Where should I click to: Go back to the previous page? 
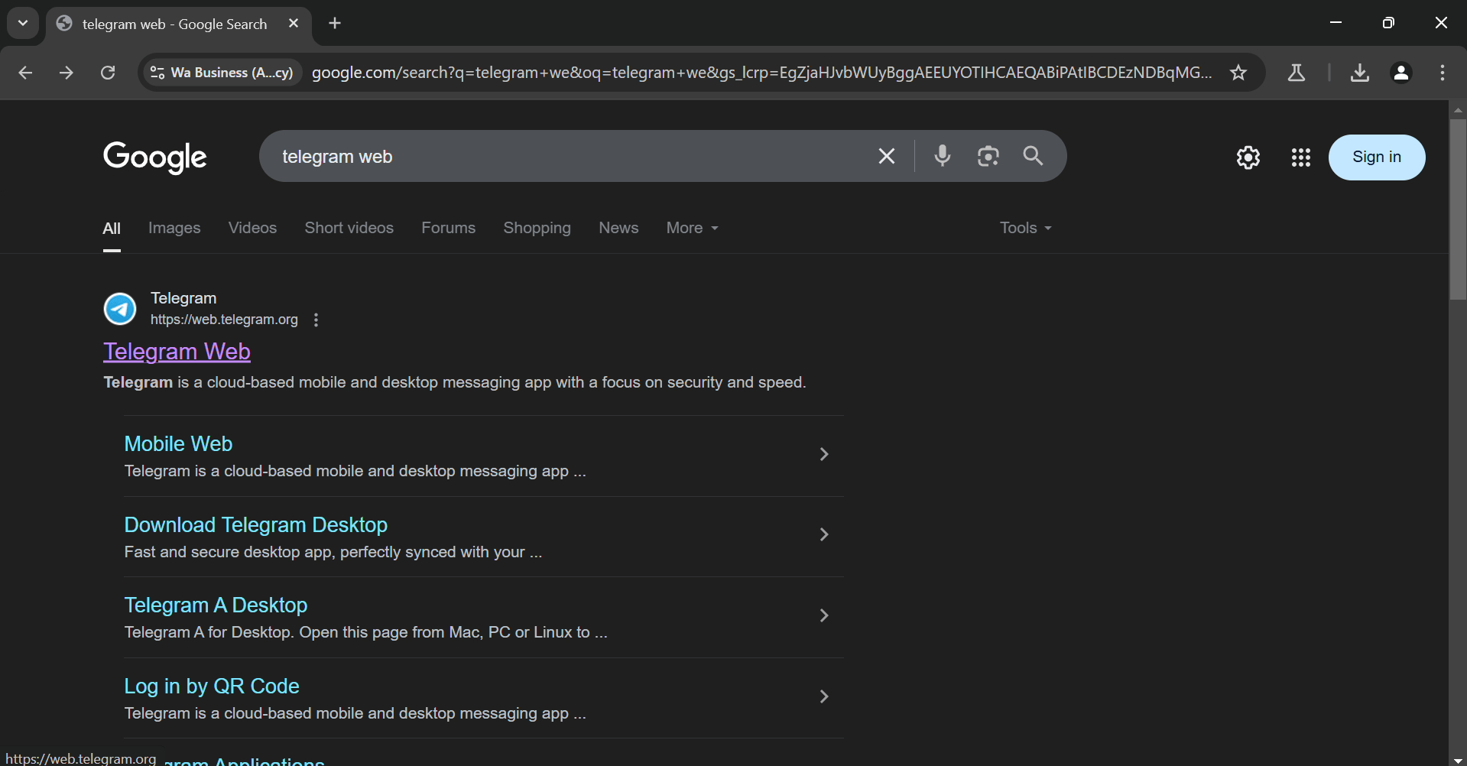pyautogui.click(x=25, y=73)
